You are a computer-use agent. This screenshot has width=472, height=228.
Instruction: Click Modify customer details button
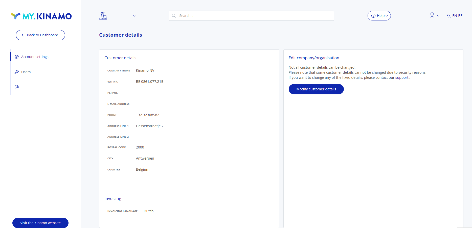click(x=316, y=89)
